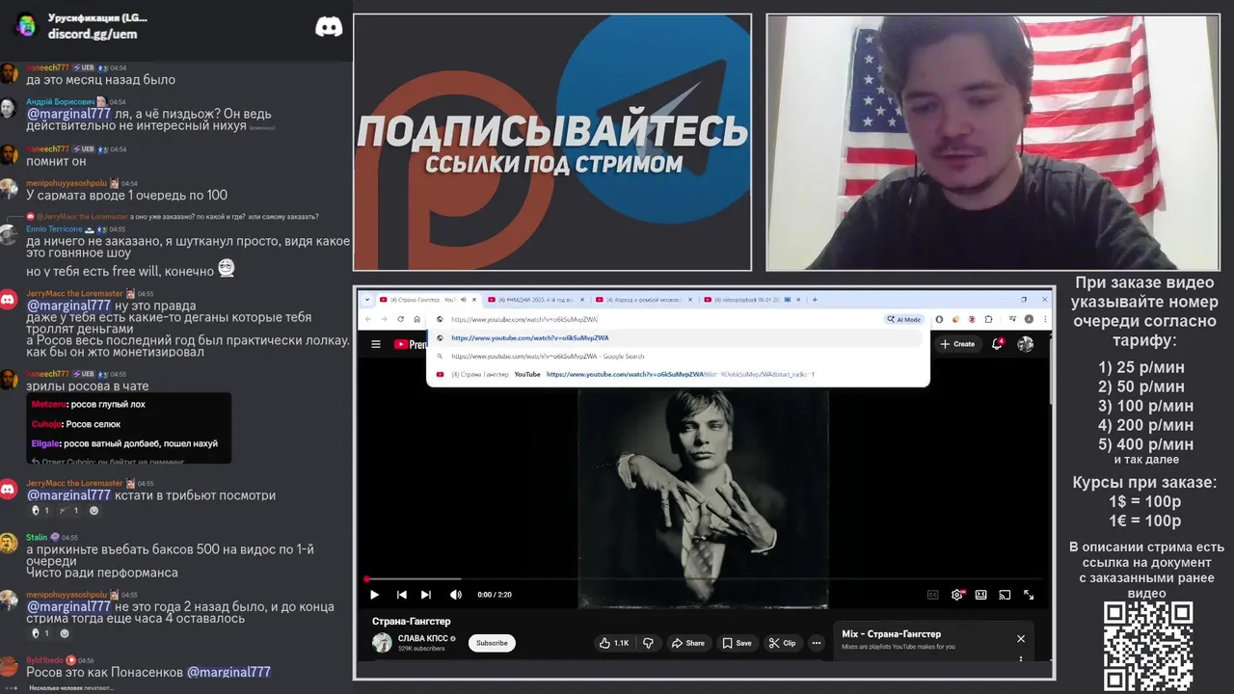Open the browser extensions puzzle icon
1234x694 pixels.
(x=988, y=319)
